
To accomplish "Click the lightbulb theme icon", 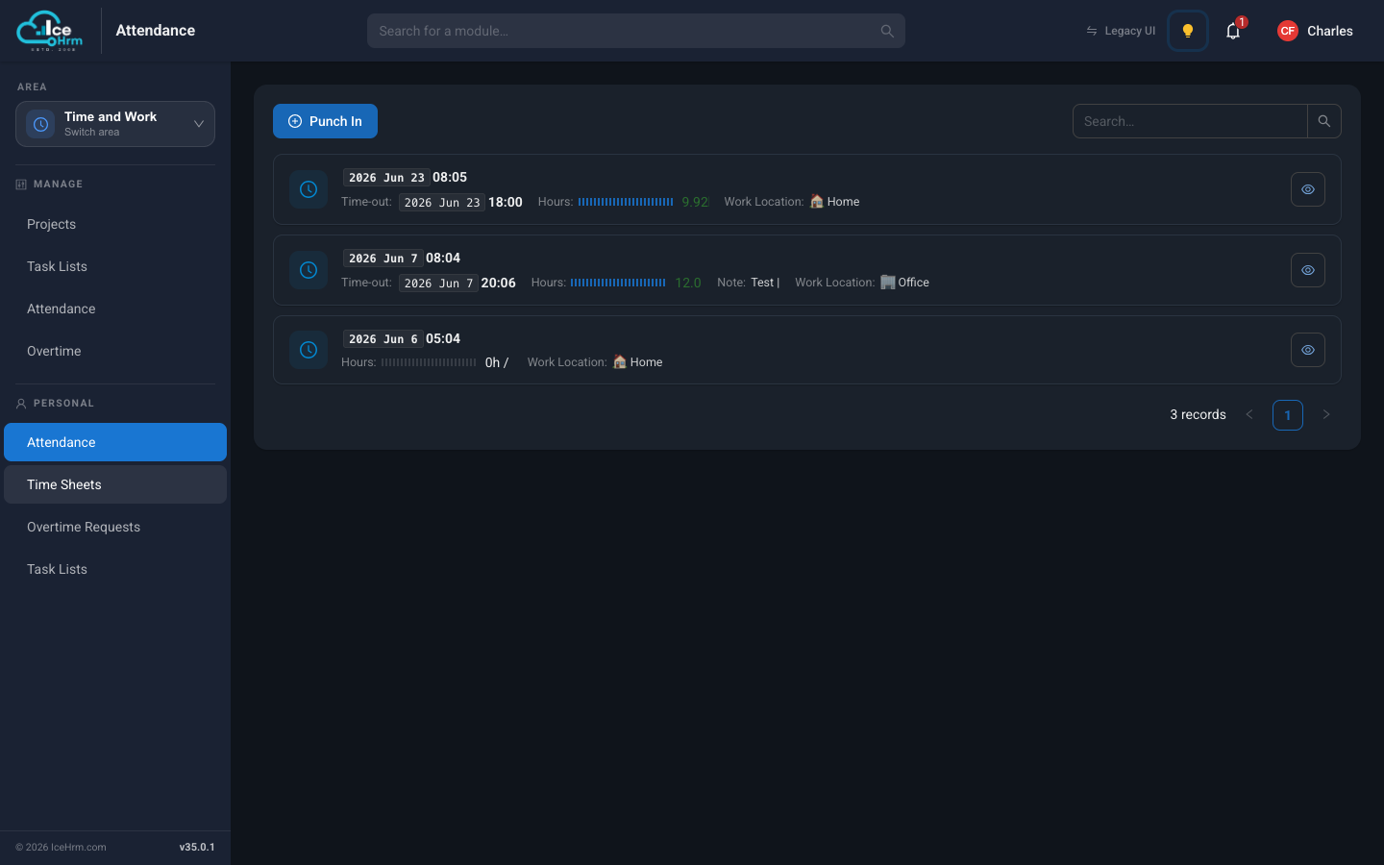I will pos(1188,31).
